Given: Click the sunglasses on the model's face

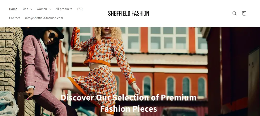Looking at the screenshot, I should click(53, 37).
